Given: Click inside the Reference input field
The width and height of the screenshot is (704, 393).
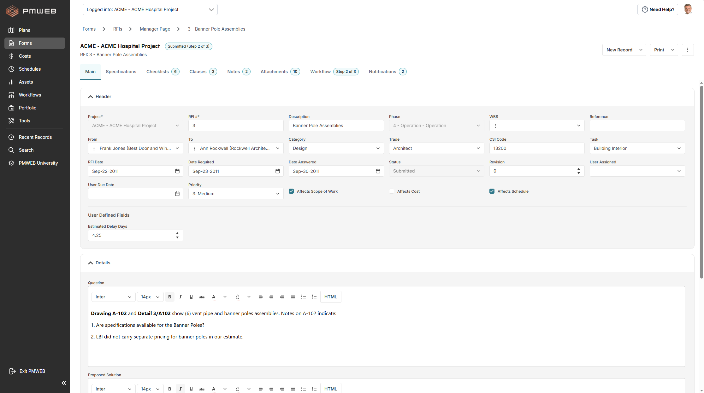Looking at the screenshot, I should click(637, 126).
